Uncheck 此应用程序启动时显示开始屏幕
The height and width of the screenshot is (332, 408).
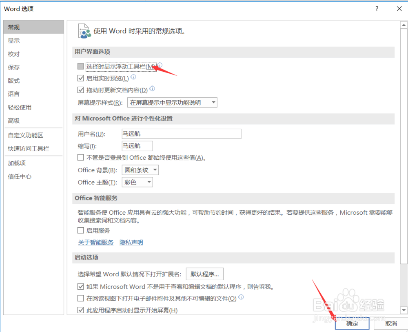[x=81, y=310]
